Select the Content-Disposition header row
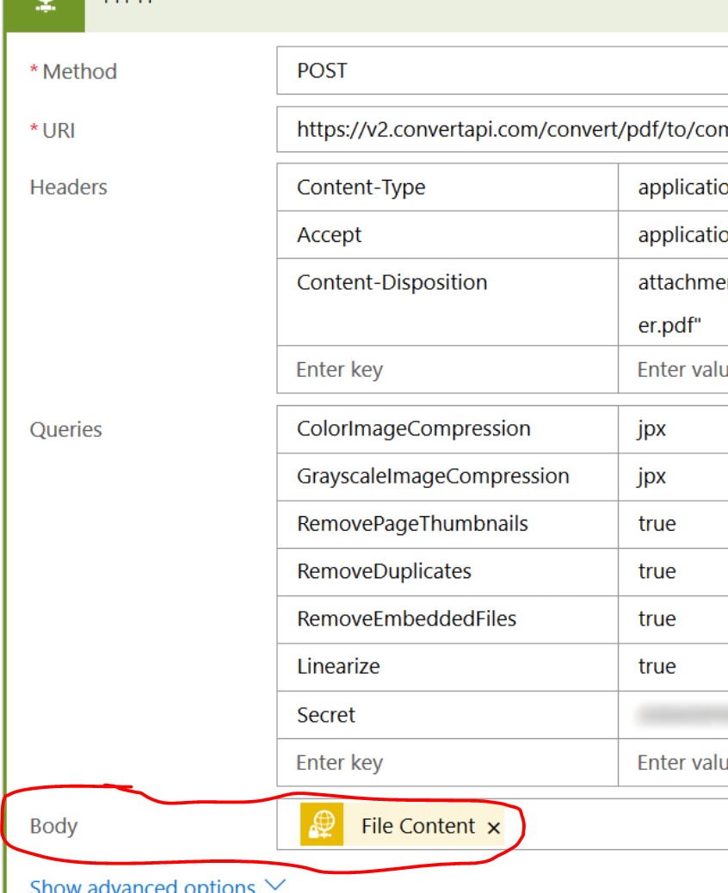 pos(387,282)
